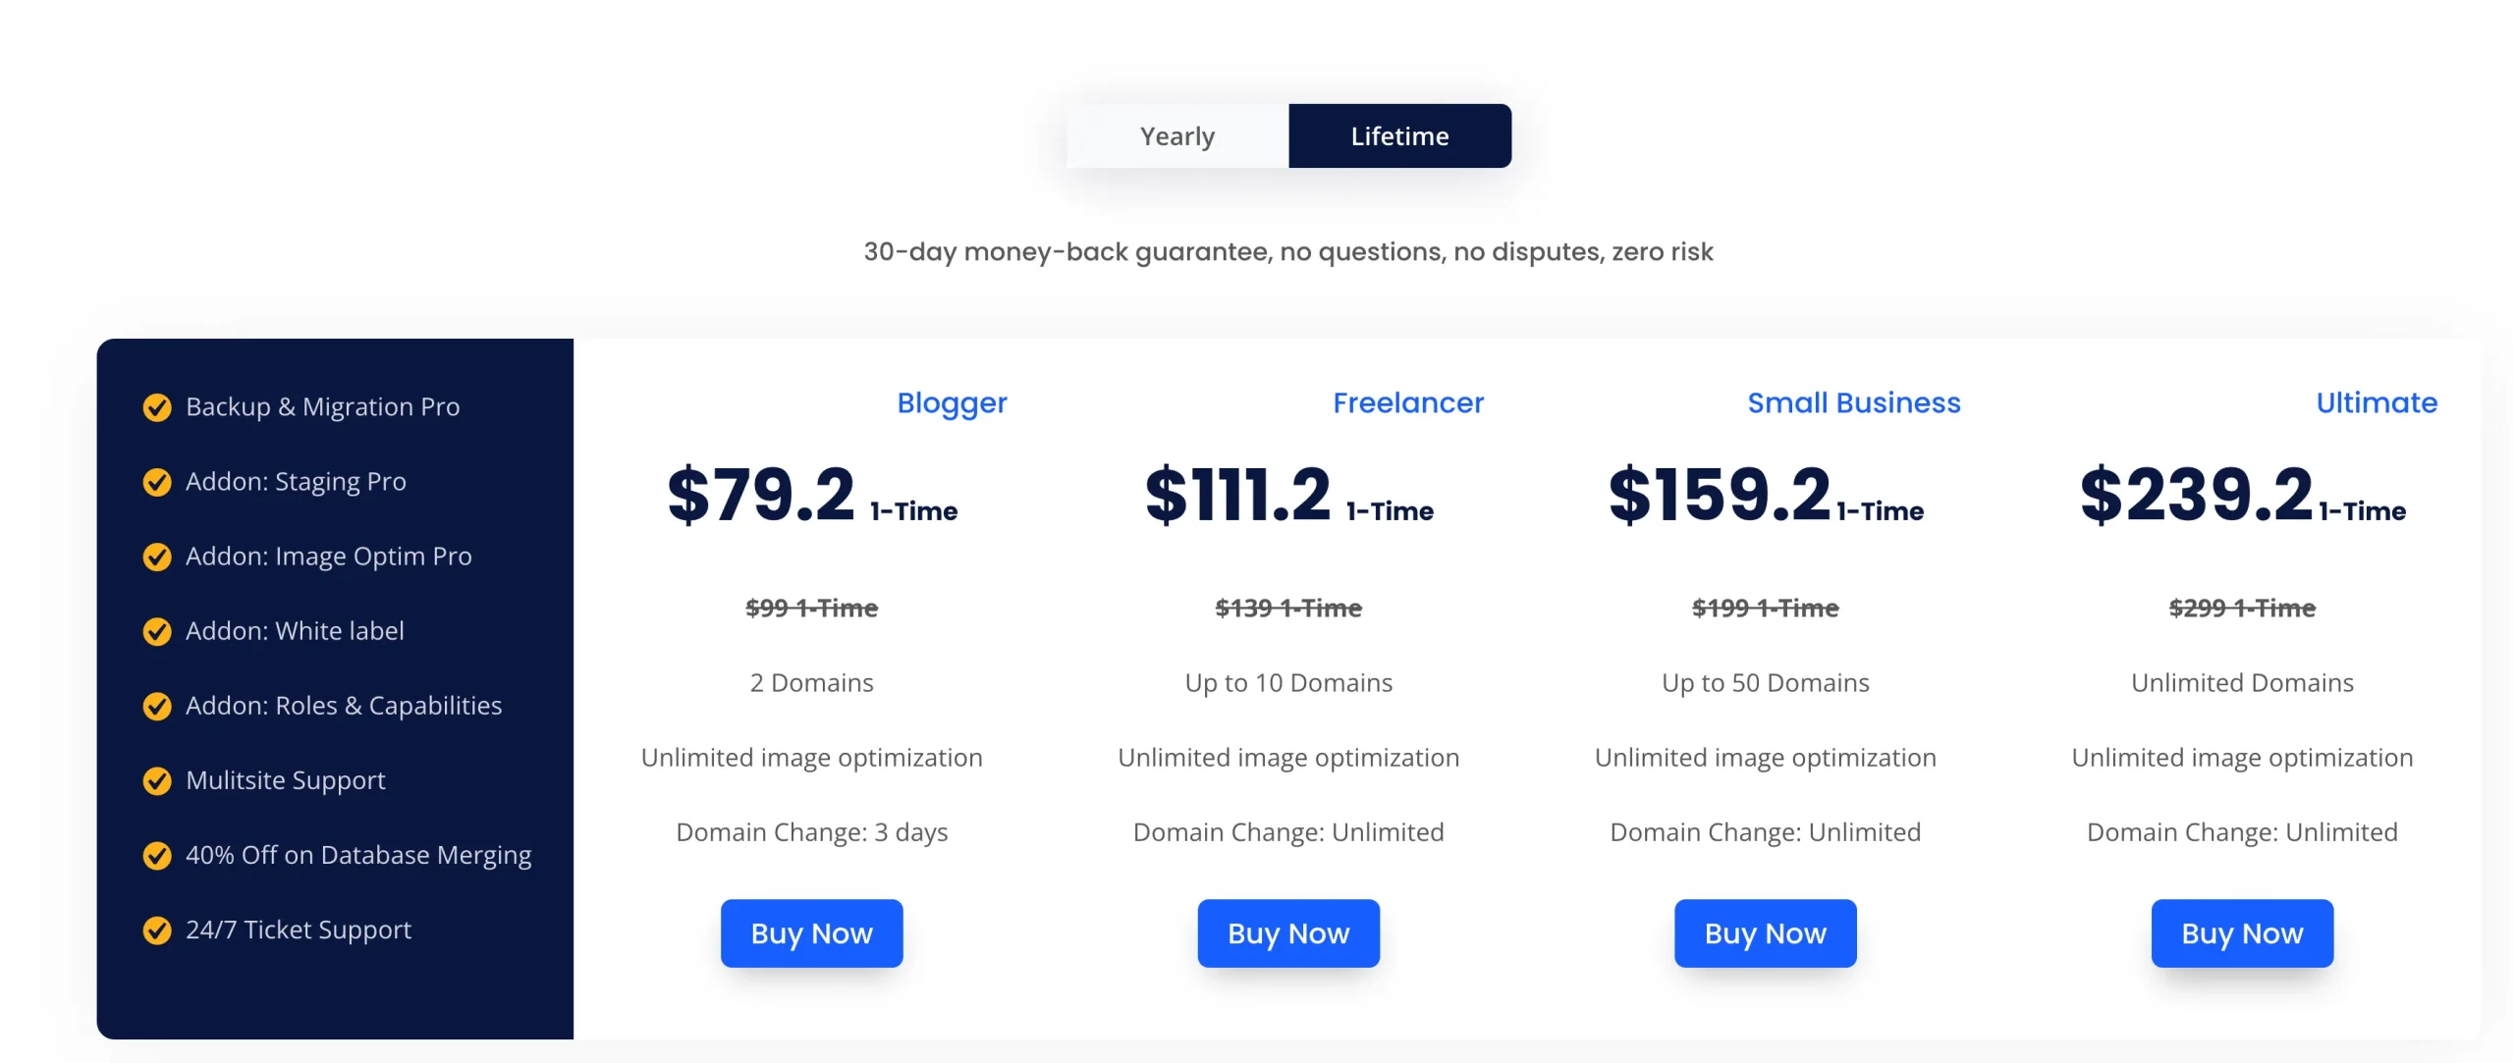Click the Freelancer plan title
This screenshot has height=1063, width=2514.
(1408, 402)
